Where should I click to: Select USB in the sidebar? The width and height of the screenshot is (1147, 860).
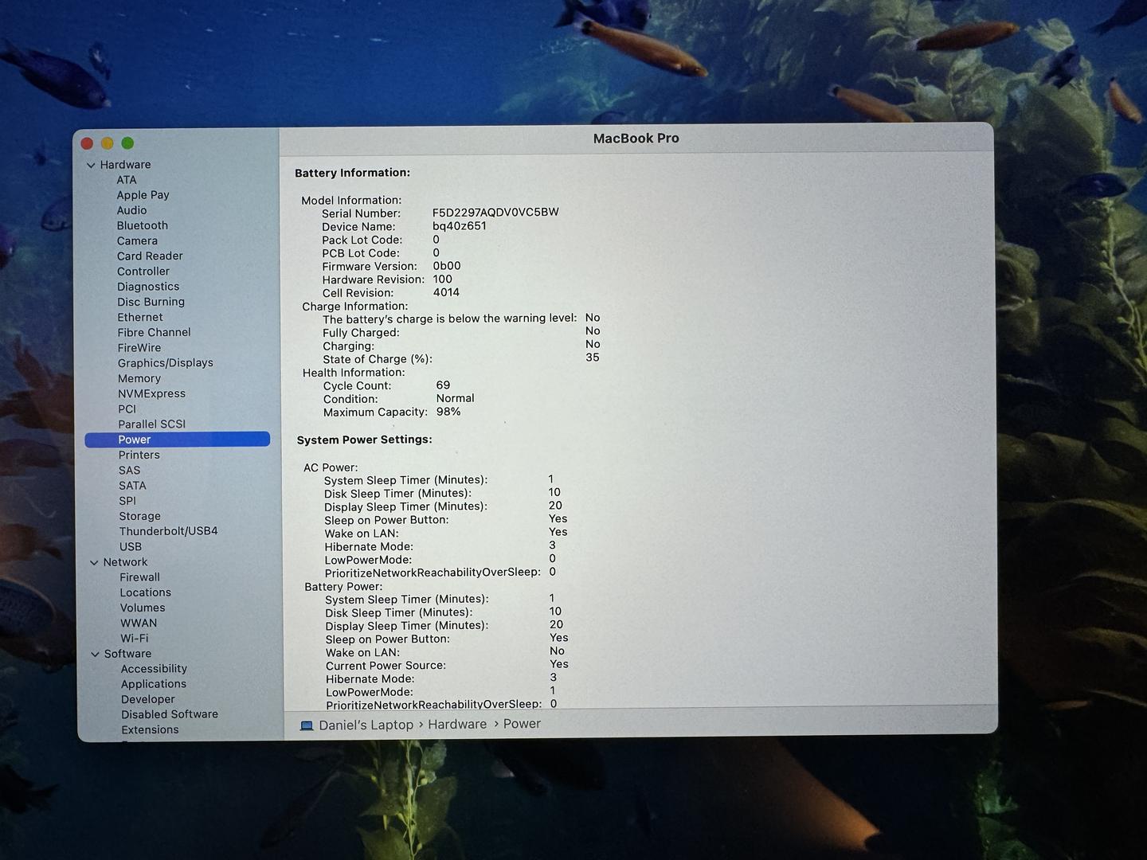tap(131, 547)
